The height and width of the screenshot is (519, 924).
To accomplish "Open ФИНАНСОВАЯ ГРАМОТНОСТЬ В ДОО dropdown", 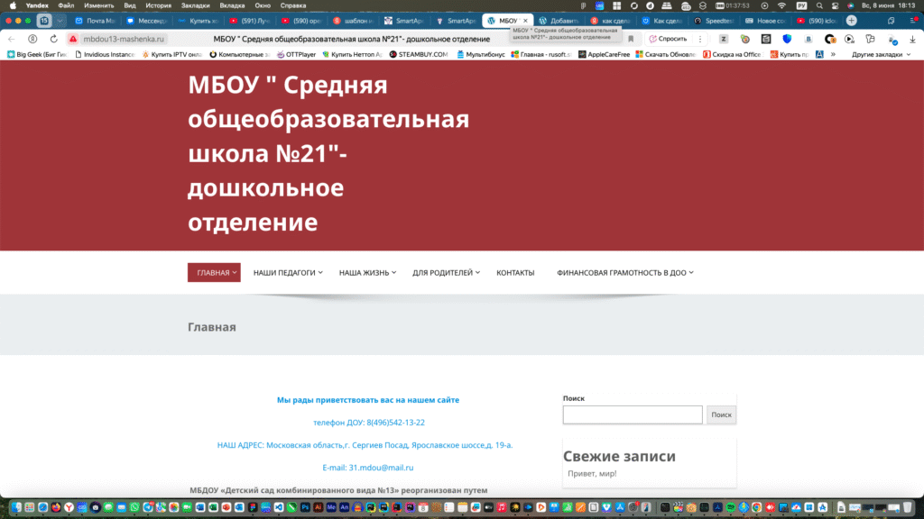I will pyautogui.click(x=624, y=272).
